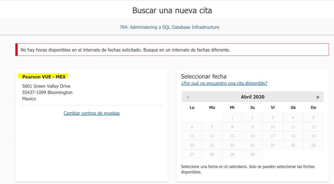Viewport: 334px width, 184px height.
Task: Choose date 29 of Abril 2020
Action: (x=232, y=154)
